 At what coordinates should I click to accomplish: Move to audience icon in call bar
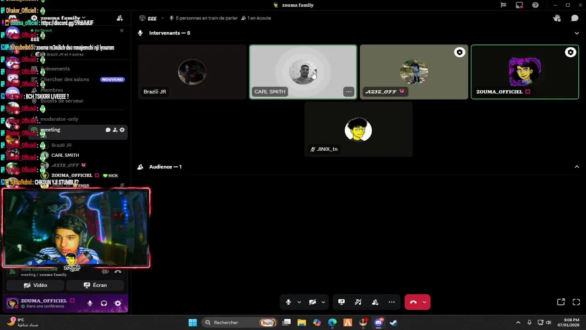click(375, 302)
